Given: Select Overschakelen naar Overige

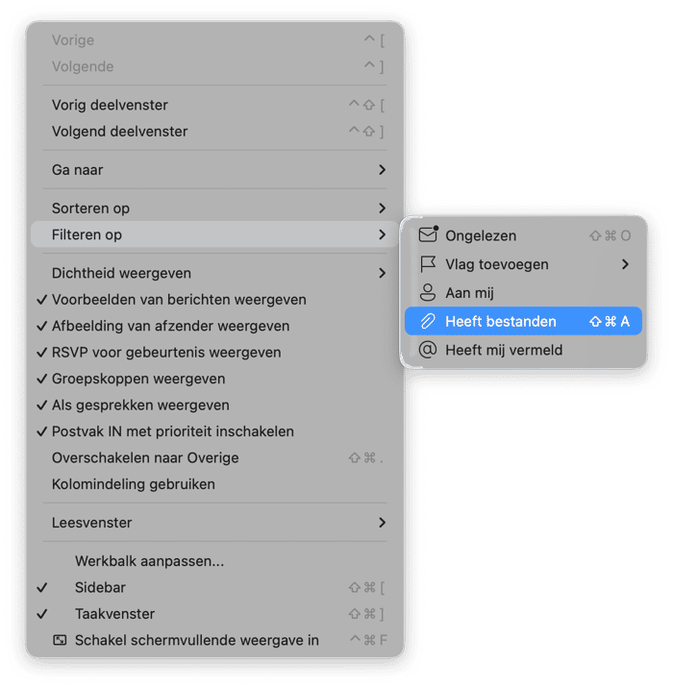Looking at the screenshot, I should pyautogui.click(x=145, y=458).
